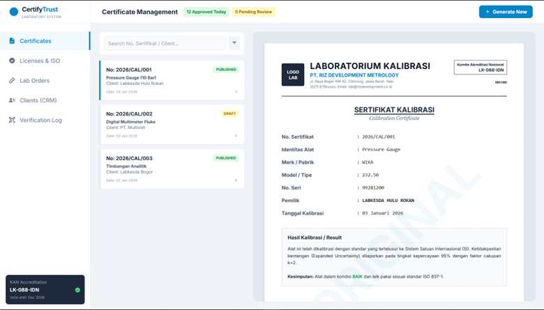
Task: Click the Verification Log icon
Action: pos(12,120)
